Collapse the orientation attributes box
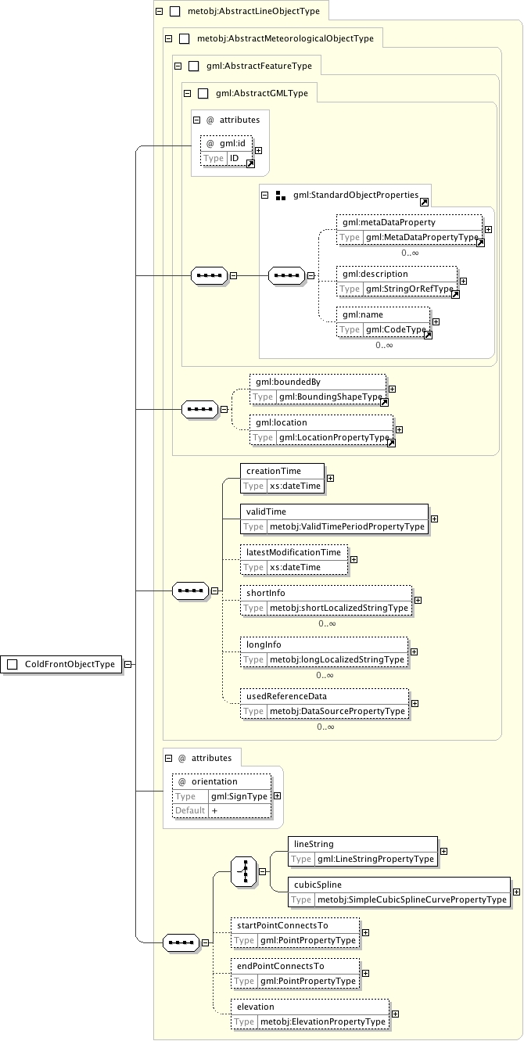Screen dimensions: 524x1041 (169, 758)
